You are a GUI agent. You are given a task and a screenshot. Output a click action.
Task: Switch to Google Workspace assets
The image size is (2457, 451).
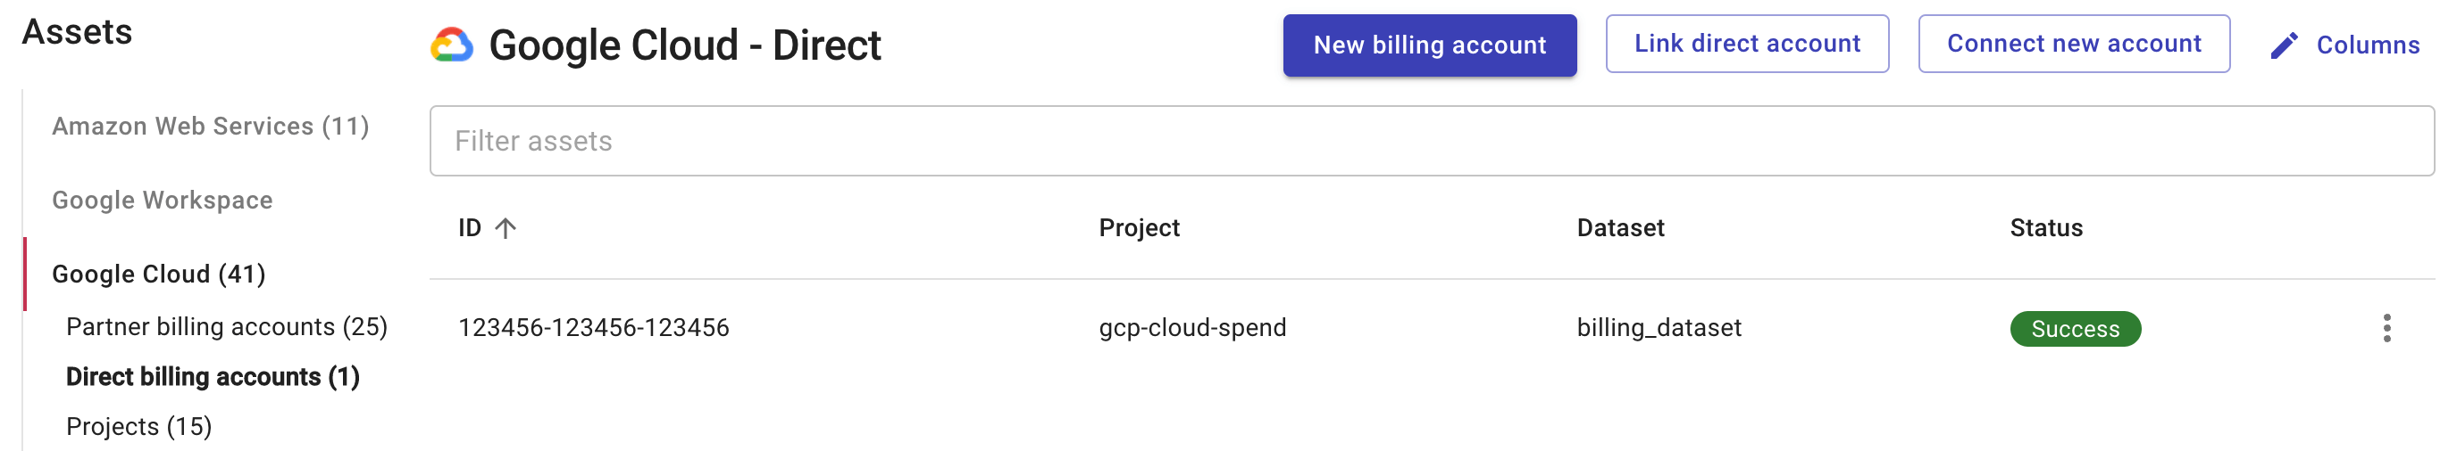pyautogui.click(x=163, y=200)
